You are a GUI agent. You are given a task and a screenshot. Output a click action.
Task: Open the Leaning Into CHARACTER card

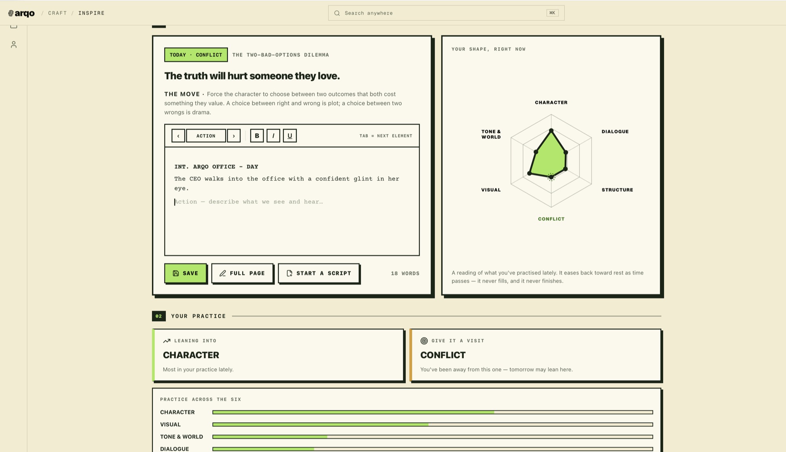pos(278,355)
